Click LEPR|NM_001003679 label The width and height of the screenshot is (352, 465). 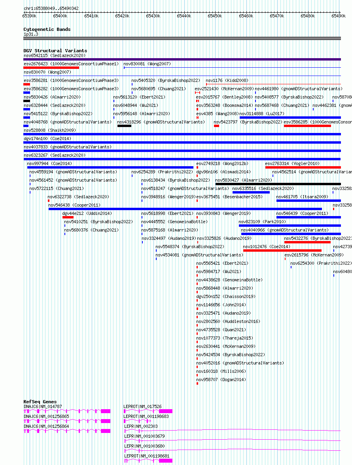pyautogui.click(x=144, y=436)
